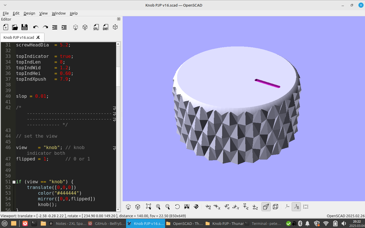Save the file with the floppy icon
Image resolution: width=365 pixels, height=228 pixels.
(25, 27)
